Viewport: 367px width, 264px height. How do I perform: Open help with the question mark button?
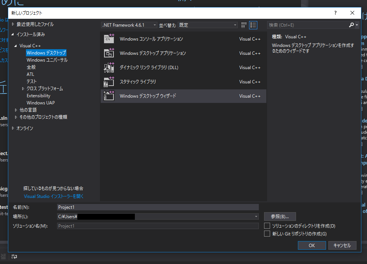click(335, 13)
